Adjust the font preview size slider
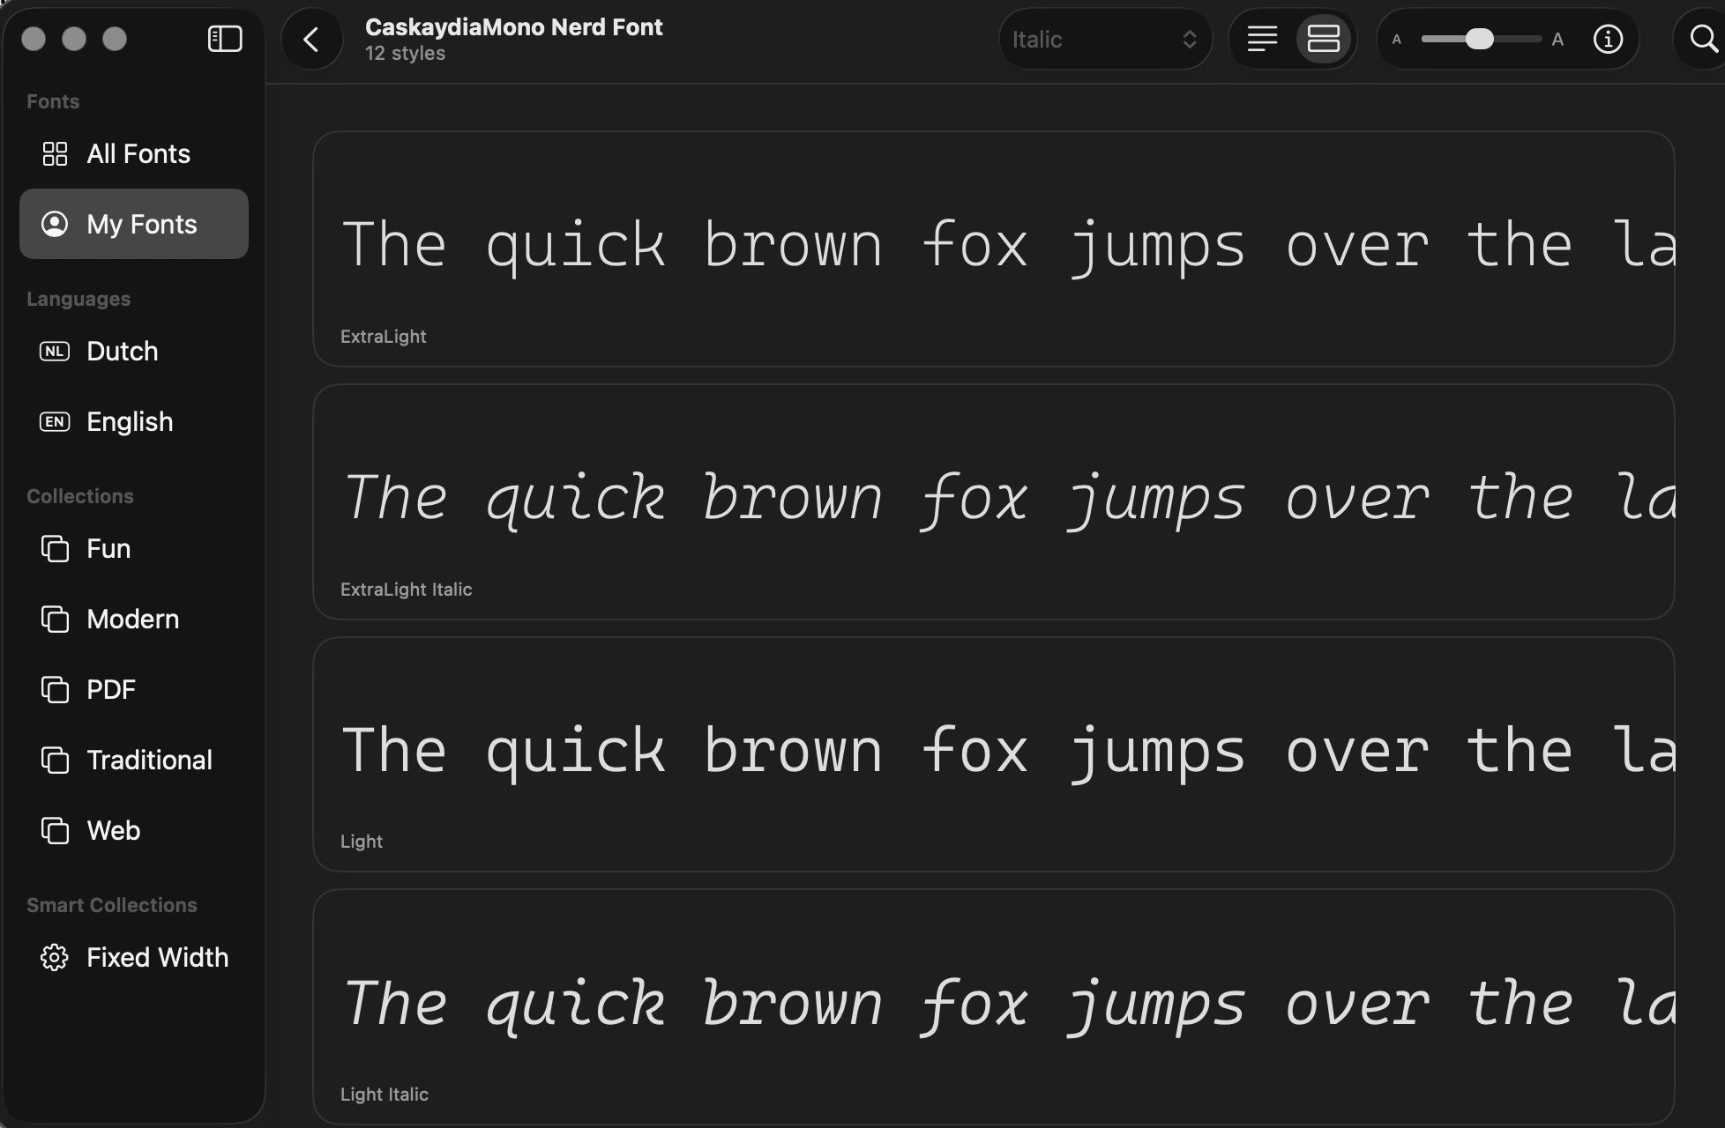Image resolution: width=1725 pixels, height=1128 pixels. 1479,40
